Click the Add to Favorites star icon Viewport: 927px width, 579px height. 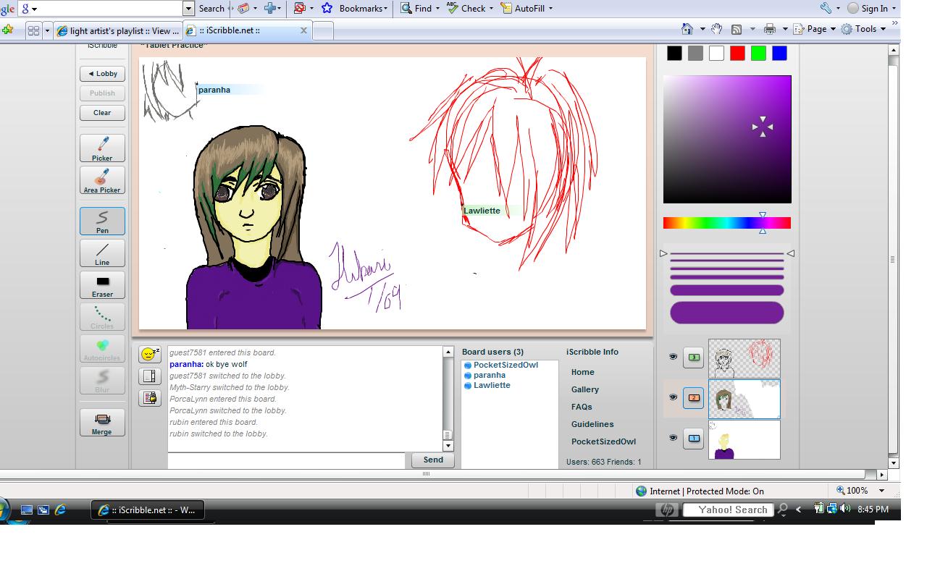click(x=7, y=30)
